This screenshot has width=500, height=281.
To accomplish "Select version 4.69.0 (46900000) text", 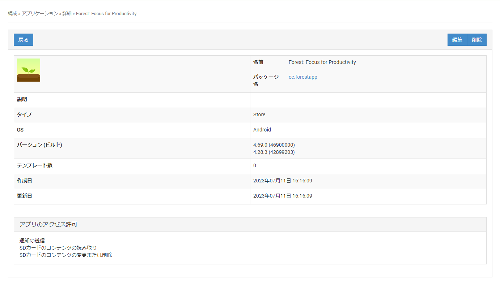I will pos(274,145).
